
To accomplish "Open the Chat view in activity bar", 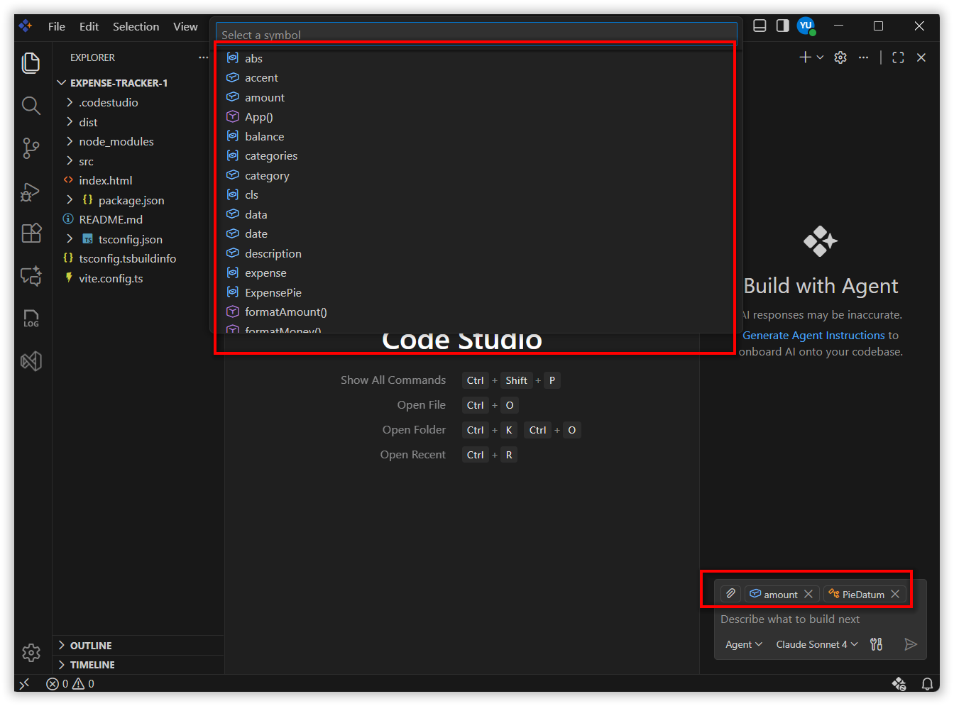I will tap(31, 276).
